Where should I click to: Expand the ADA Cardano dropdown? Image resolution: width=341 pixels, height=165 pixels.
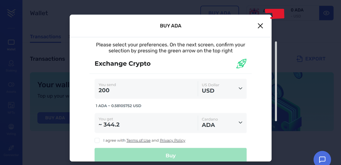(240, 122)
